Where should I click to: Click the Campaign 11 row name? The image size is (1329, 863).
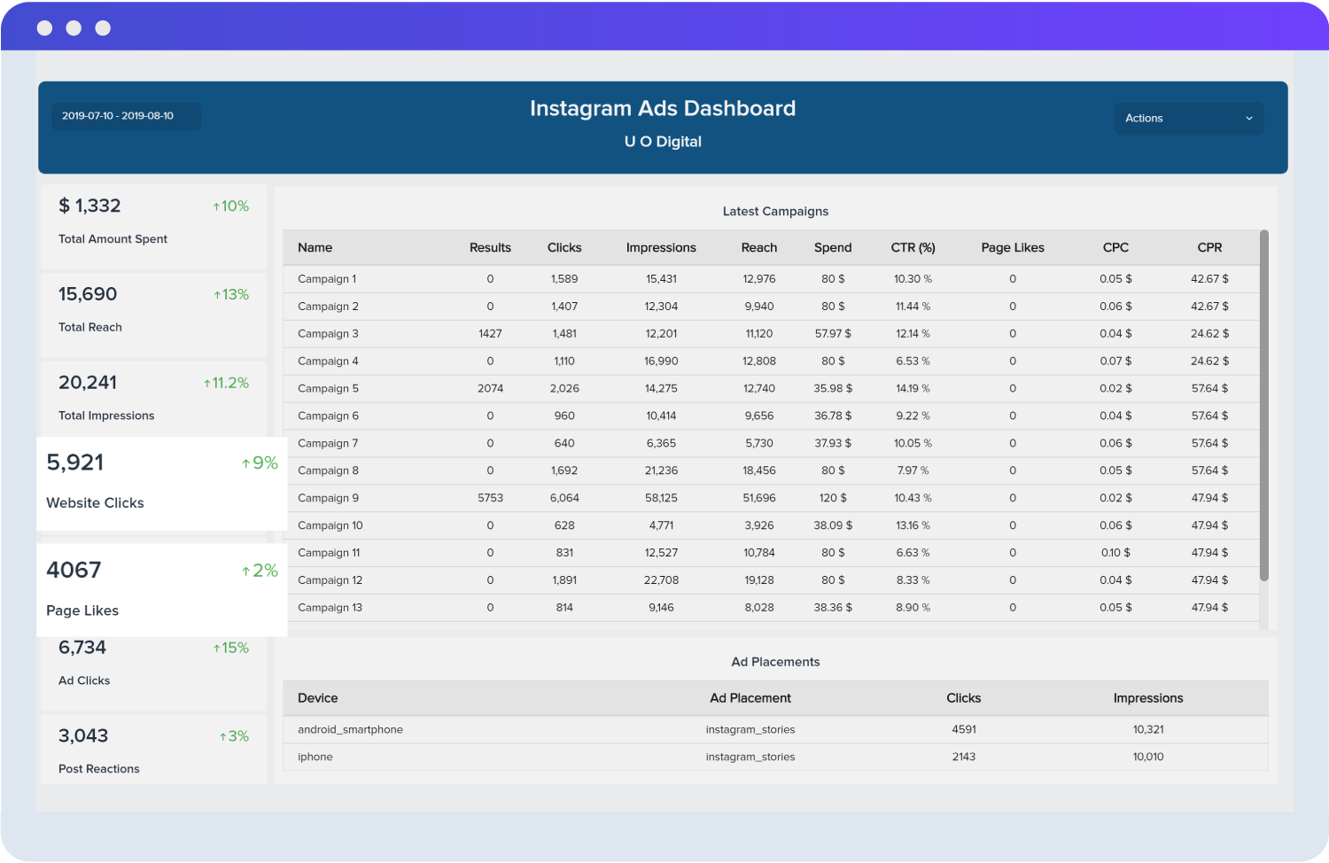[329, 554]
